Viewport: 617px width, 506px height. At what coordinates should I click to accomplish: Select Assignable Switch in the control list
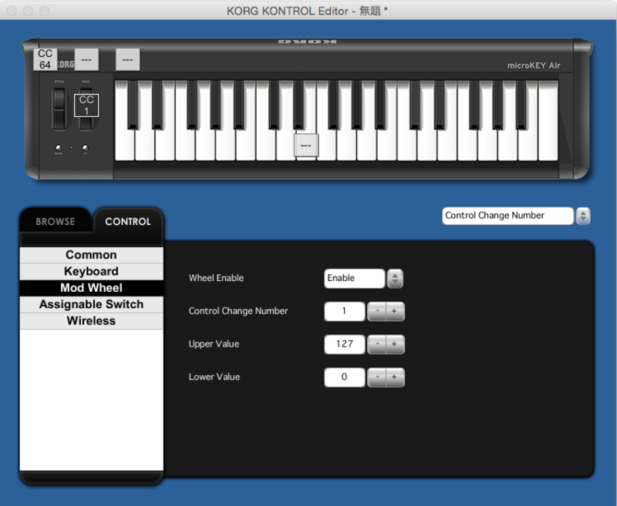pyautogui.click(x=91, y=304)
